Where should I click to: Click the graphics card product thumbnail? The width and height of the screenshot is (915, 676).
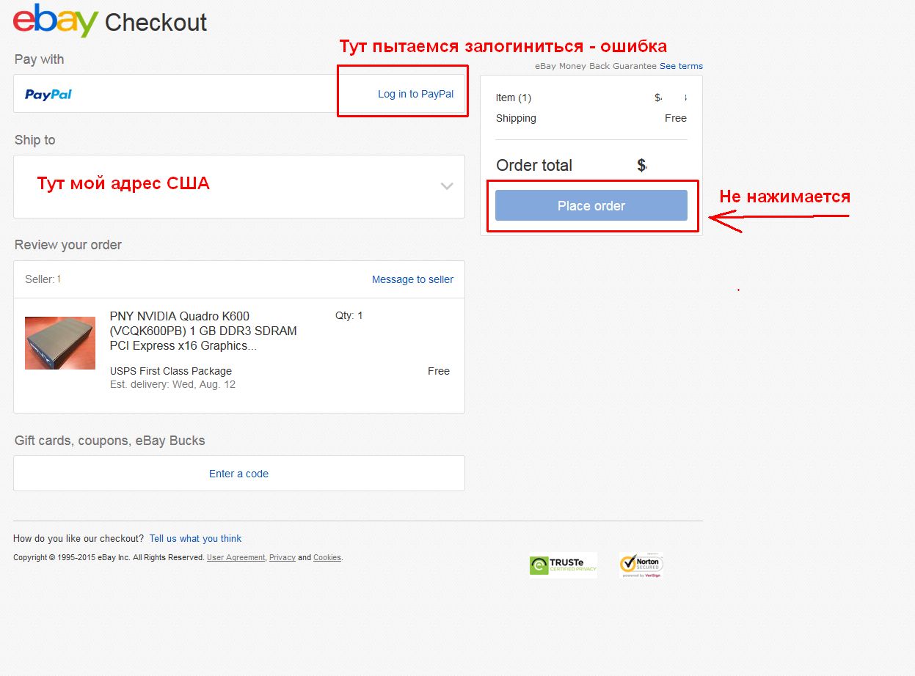point(60,343)
